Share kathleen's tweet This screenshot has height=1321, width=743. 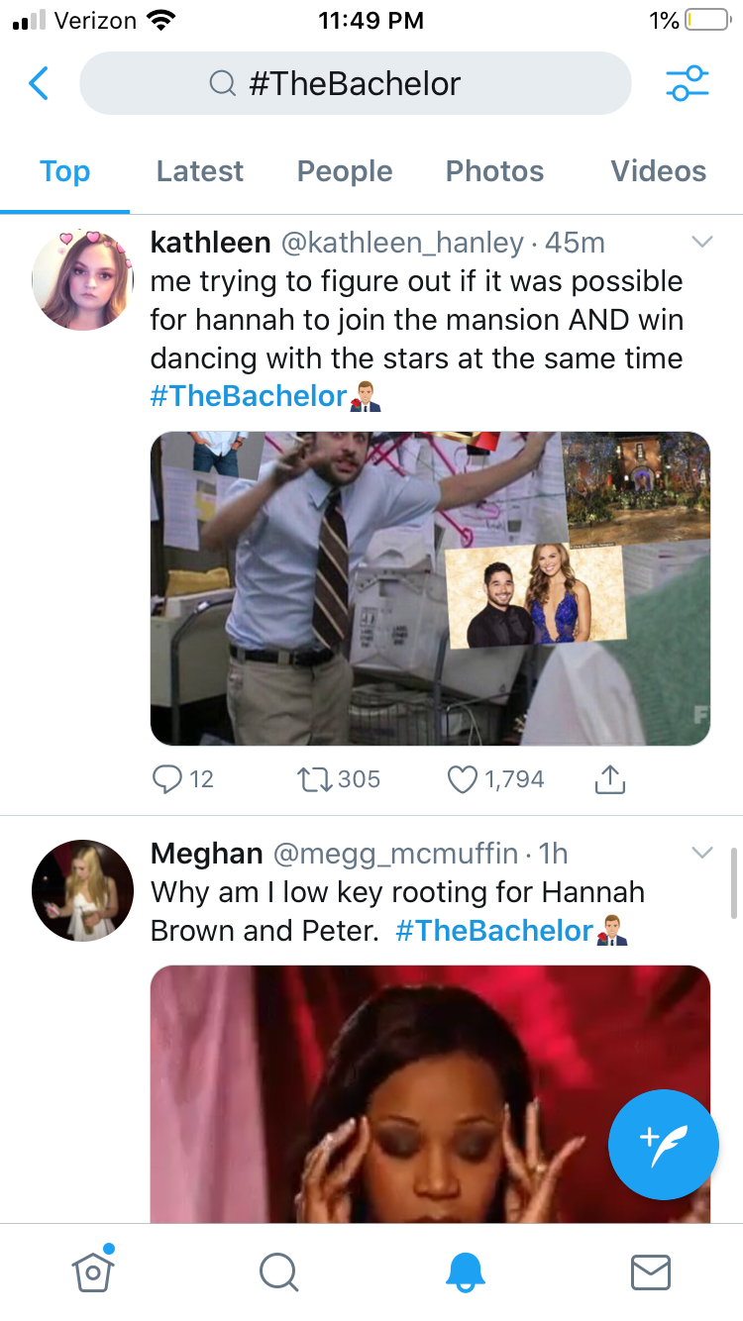pos(610,779)
